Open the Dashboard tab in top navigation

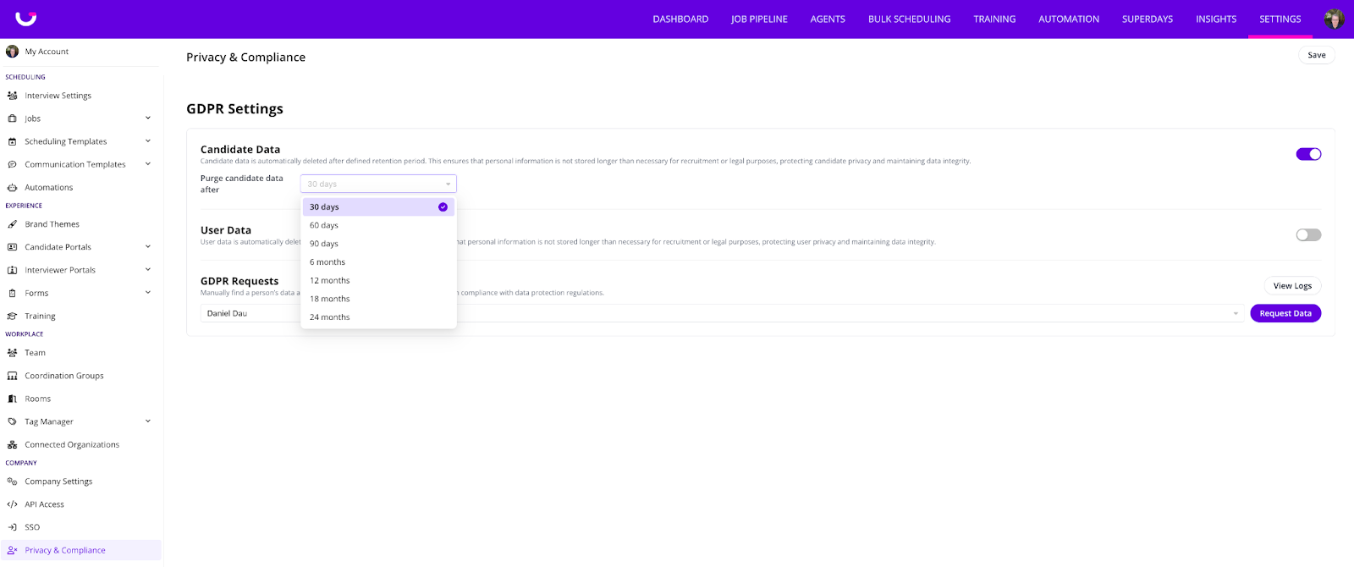pyautogui.click(x=680, y=19)
